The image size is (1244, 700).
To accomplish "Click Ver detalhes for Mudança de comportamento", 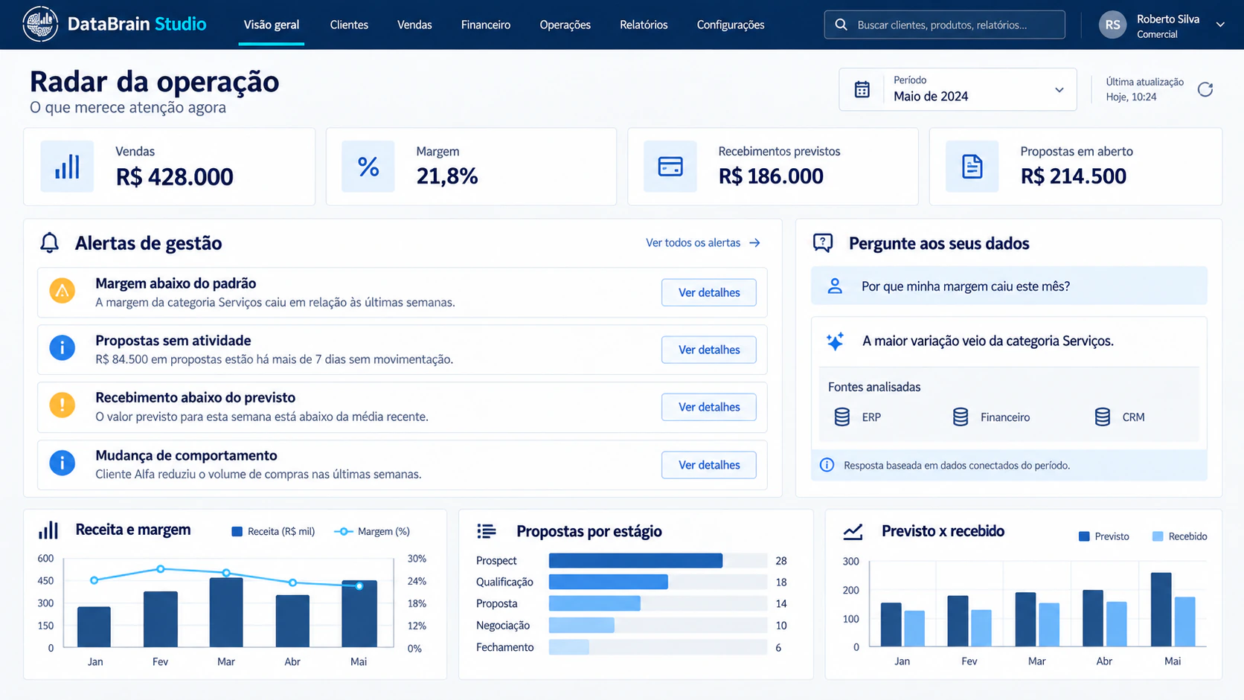I will 709,465.
